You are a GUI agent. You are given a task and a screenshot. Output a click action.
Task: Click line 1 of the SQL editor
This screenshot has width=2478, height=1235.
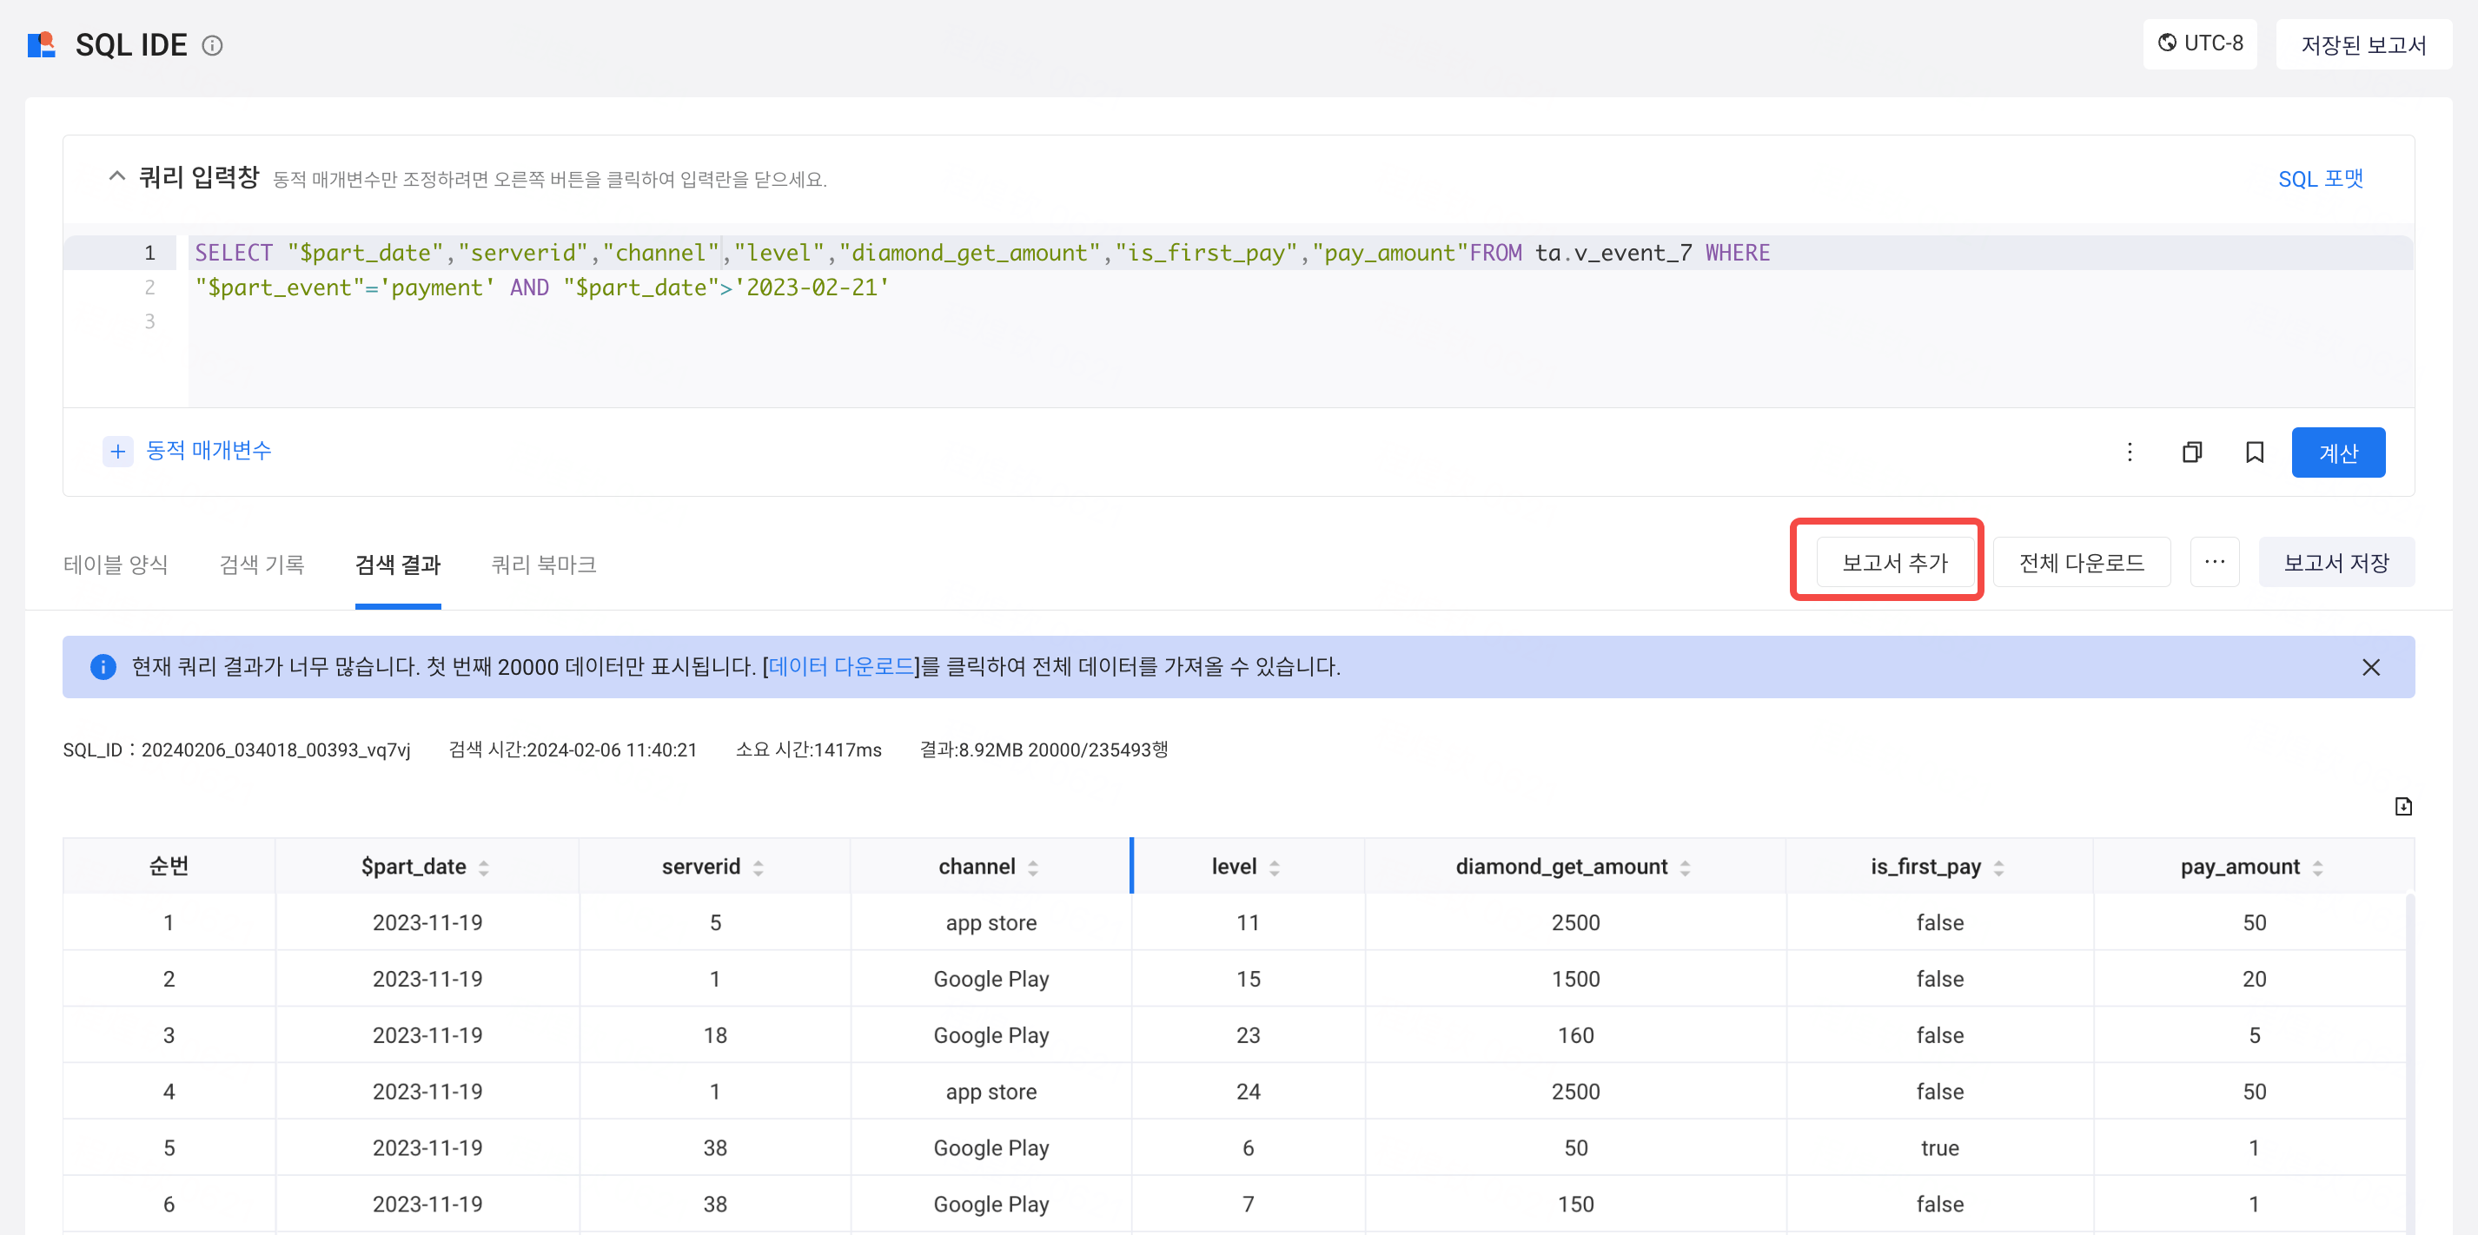[x=1301, y=253]
